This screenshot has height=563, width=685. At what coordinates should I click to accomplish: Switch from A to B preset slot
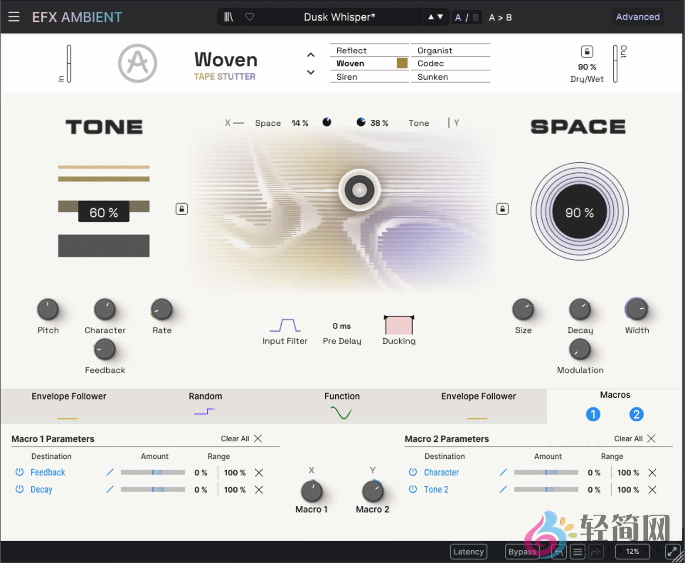pyautogui.click(x=476, y=17)
